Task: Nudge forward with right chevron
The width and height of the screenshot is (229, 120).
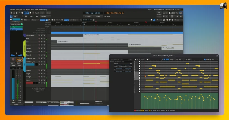Action: (94, 20)
